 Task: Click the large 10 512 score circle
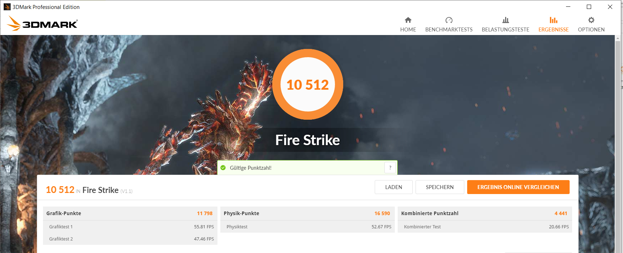[308, 84]
